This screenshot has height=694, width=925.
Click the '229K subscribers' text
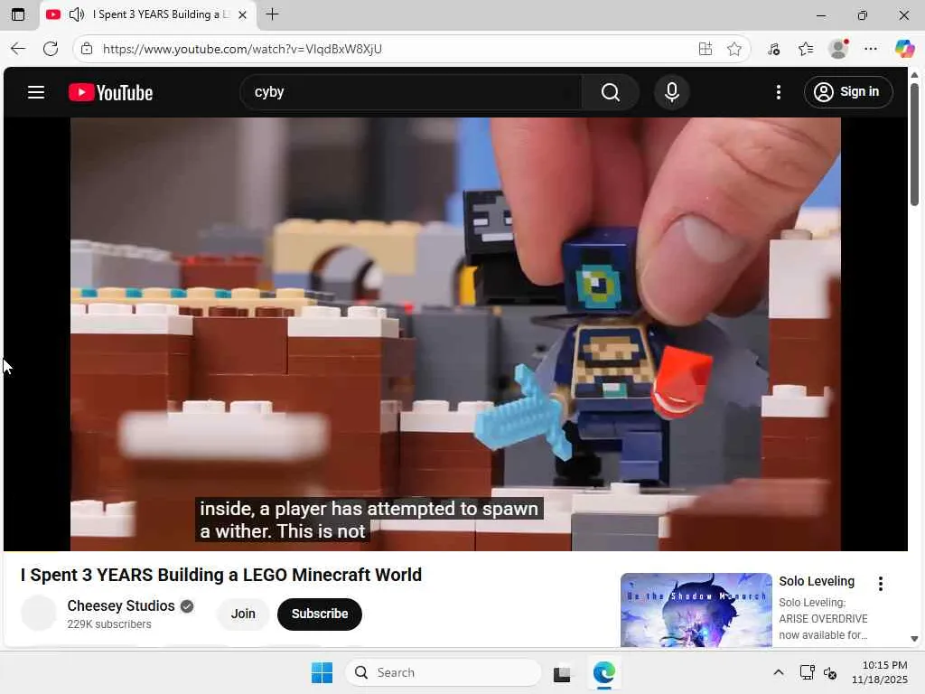109,624
